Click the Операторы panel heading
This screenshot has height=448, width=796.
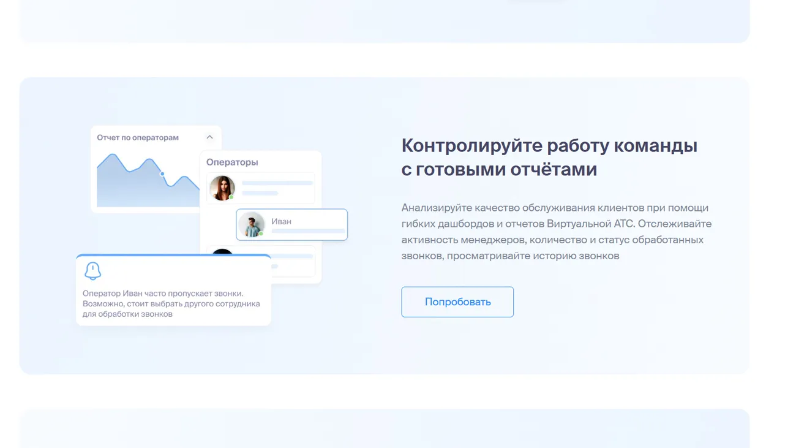coord(232,162)
